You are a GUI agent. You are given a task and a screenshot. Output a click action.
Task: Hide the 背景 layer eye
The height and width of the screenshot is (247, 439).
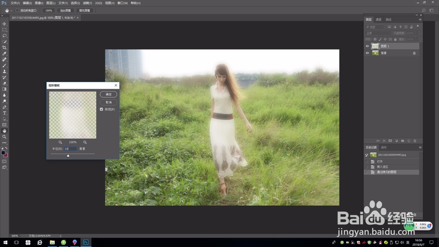(367, 53)
